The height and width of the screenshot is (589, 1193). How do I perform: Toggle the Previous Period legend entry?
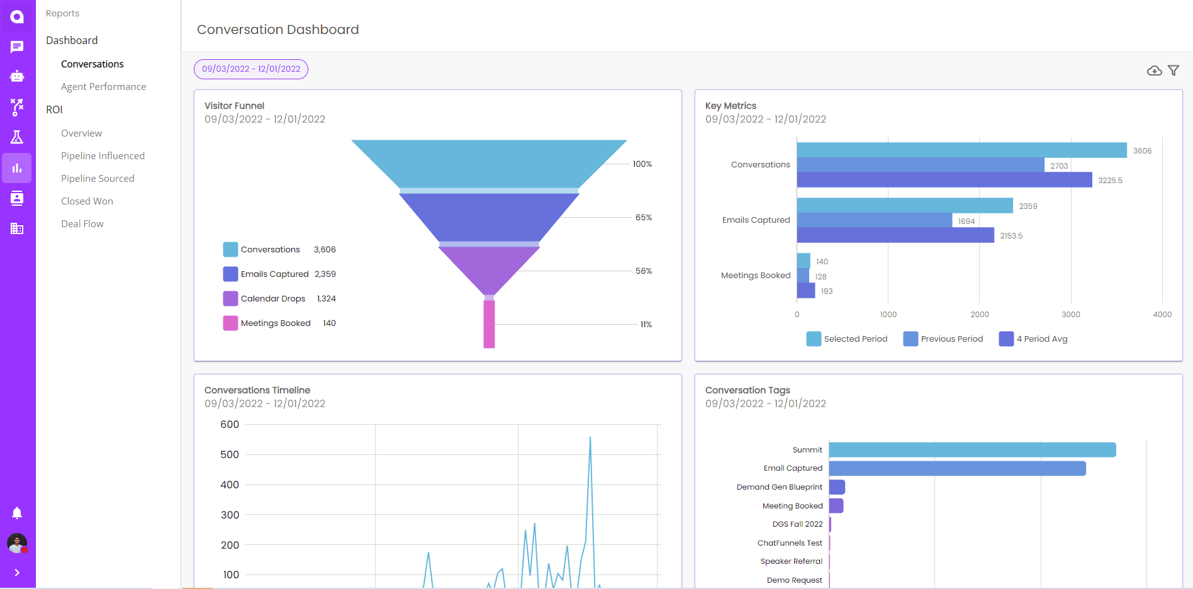click(943, 339)
